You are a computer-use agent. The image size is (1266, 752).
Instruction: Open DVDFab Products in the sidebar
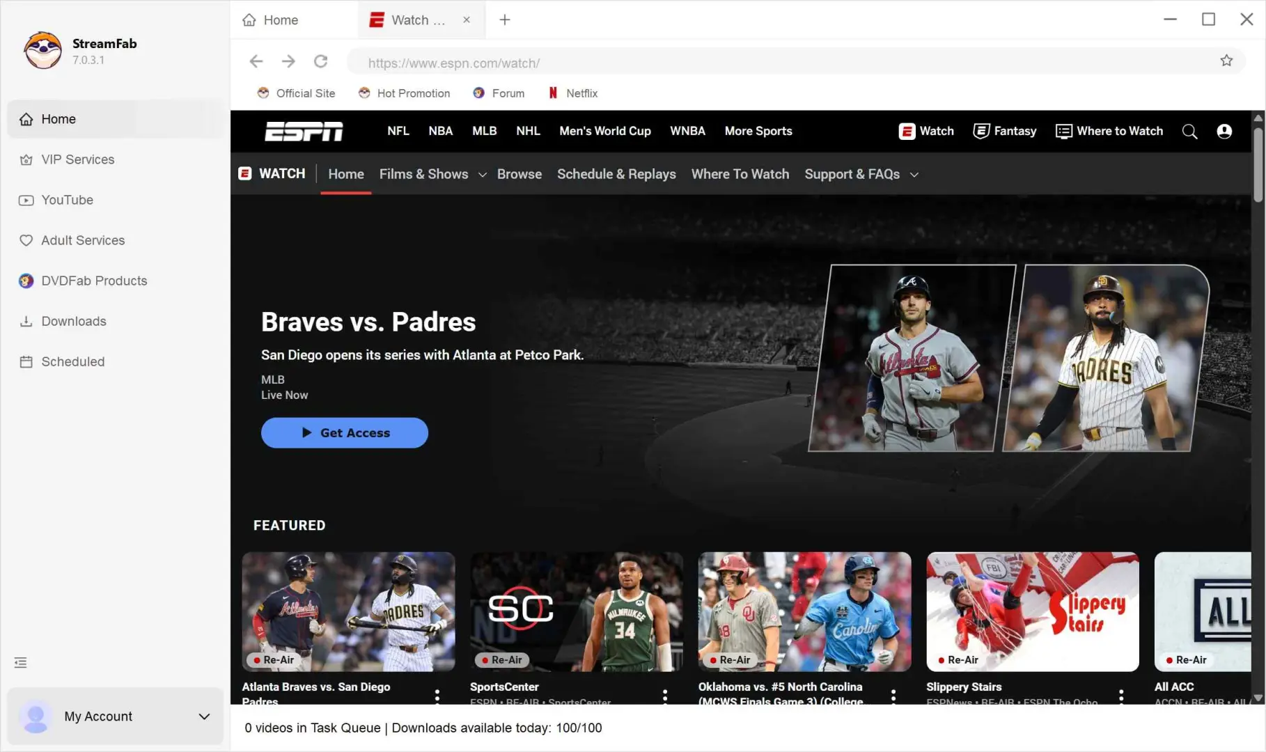click(116, 281)
